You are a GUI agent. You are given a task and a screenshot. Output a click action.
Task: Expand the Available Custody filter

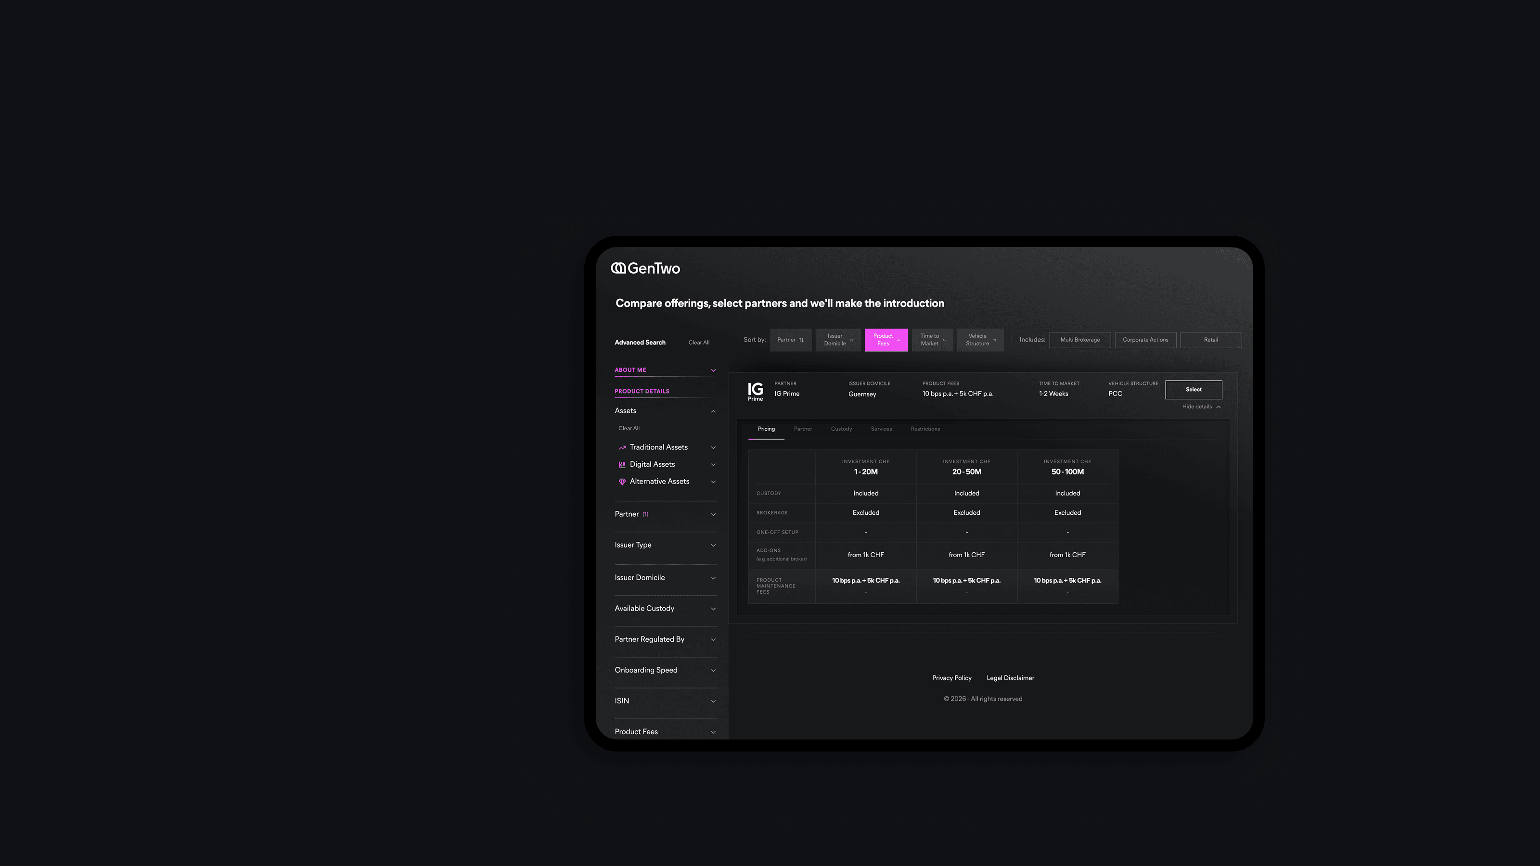click(x=665, y=609)
